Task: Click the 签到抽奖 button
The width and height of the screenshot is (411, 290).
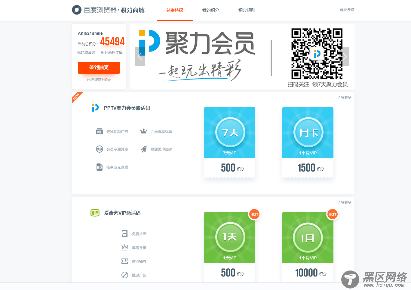Action: pos(99,67)
